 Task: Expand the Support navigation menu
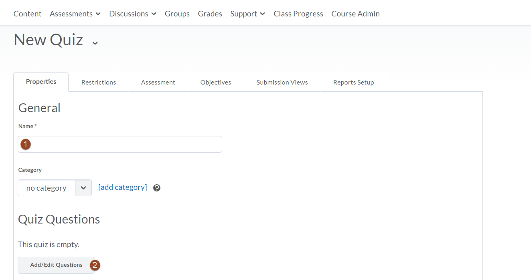coord(247,14)
